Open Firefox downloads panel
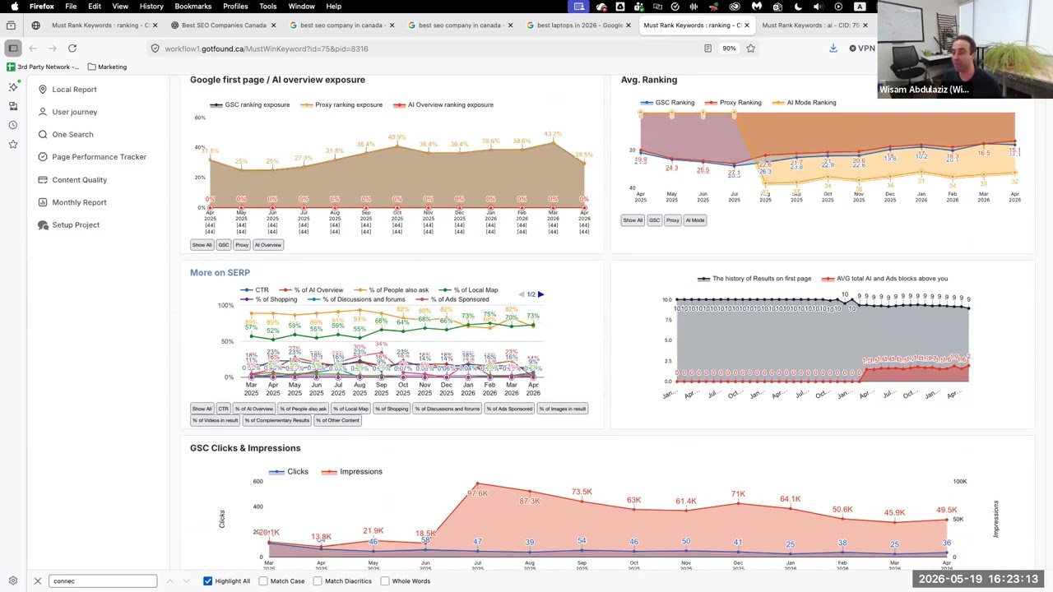 click(x=833, y=49)
